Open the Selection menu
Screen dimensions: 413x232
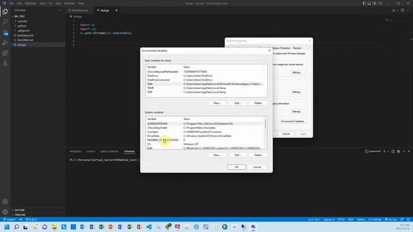(x=30, y=3)
